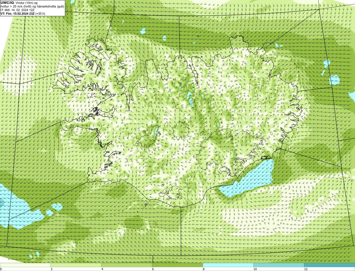
Task: Click the "10" scale label
Action: pos(255,269)
